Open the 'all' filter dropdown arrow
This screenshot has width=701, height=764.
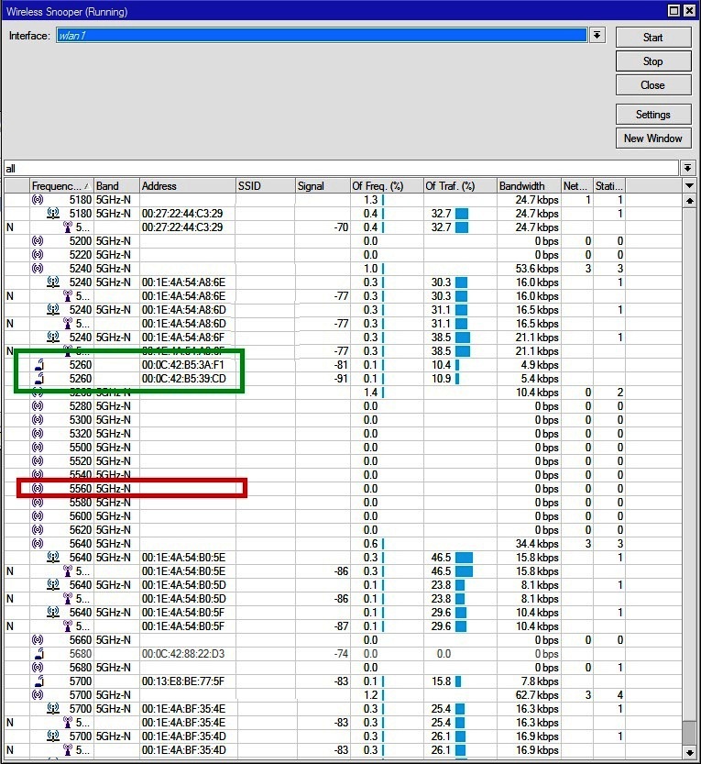coord(687,168)
